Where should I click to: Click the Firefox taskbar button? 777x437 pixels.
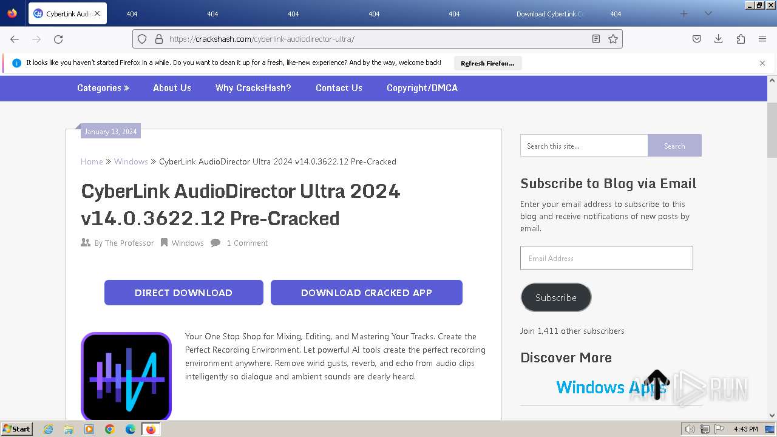click(x=151, y=429)
